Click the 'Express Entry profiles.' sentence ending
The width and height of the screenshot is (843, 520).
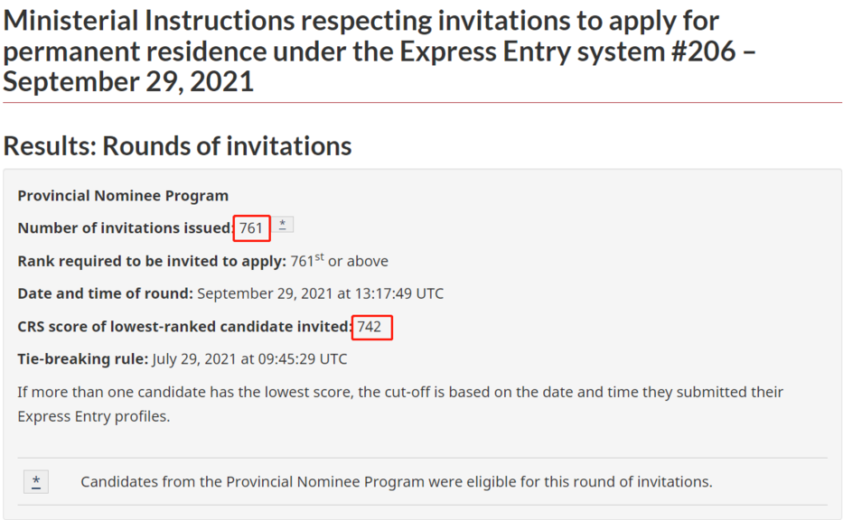click(x=94, y=417)
